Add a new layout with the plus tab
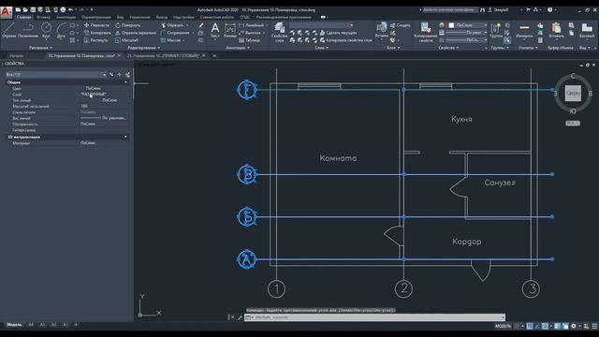 click(x=76, y=325)
